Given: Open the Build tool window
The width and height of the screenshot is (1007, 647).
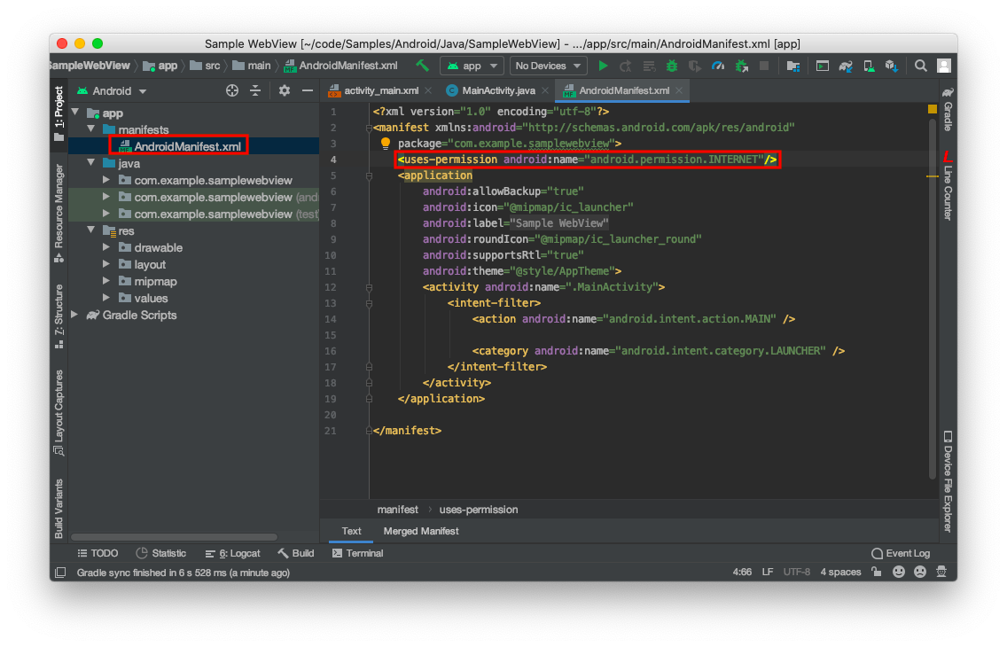Looking at the screenshot, I should click(x=296, y=553).
